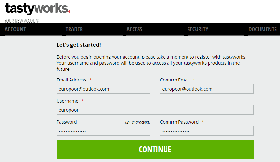Click the Confirm Password field
The height and width of the screenshot is (162, 280).
pyautogui.click(x=207, y=131)
